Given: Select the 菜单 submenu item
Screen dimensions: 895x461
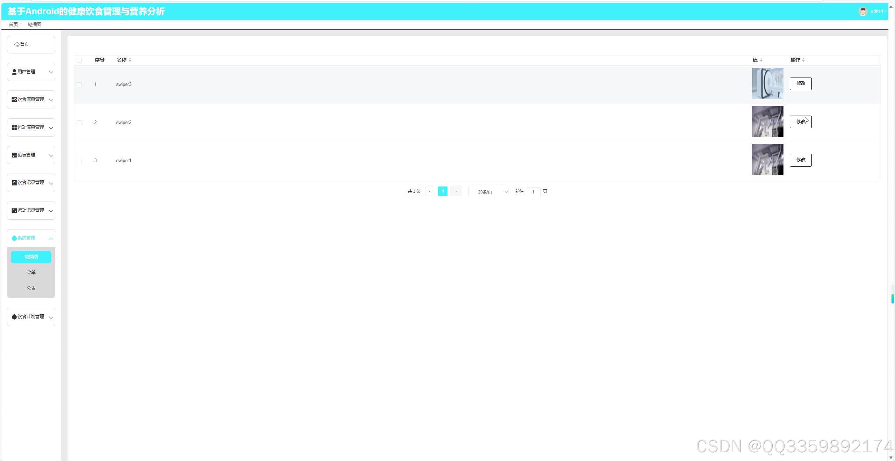Looking at the screenshot, I should click(31, 272).
